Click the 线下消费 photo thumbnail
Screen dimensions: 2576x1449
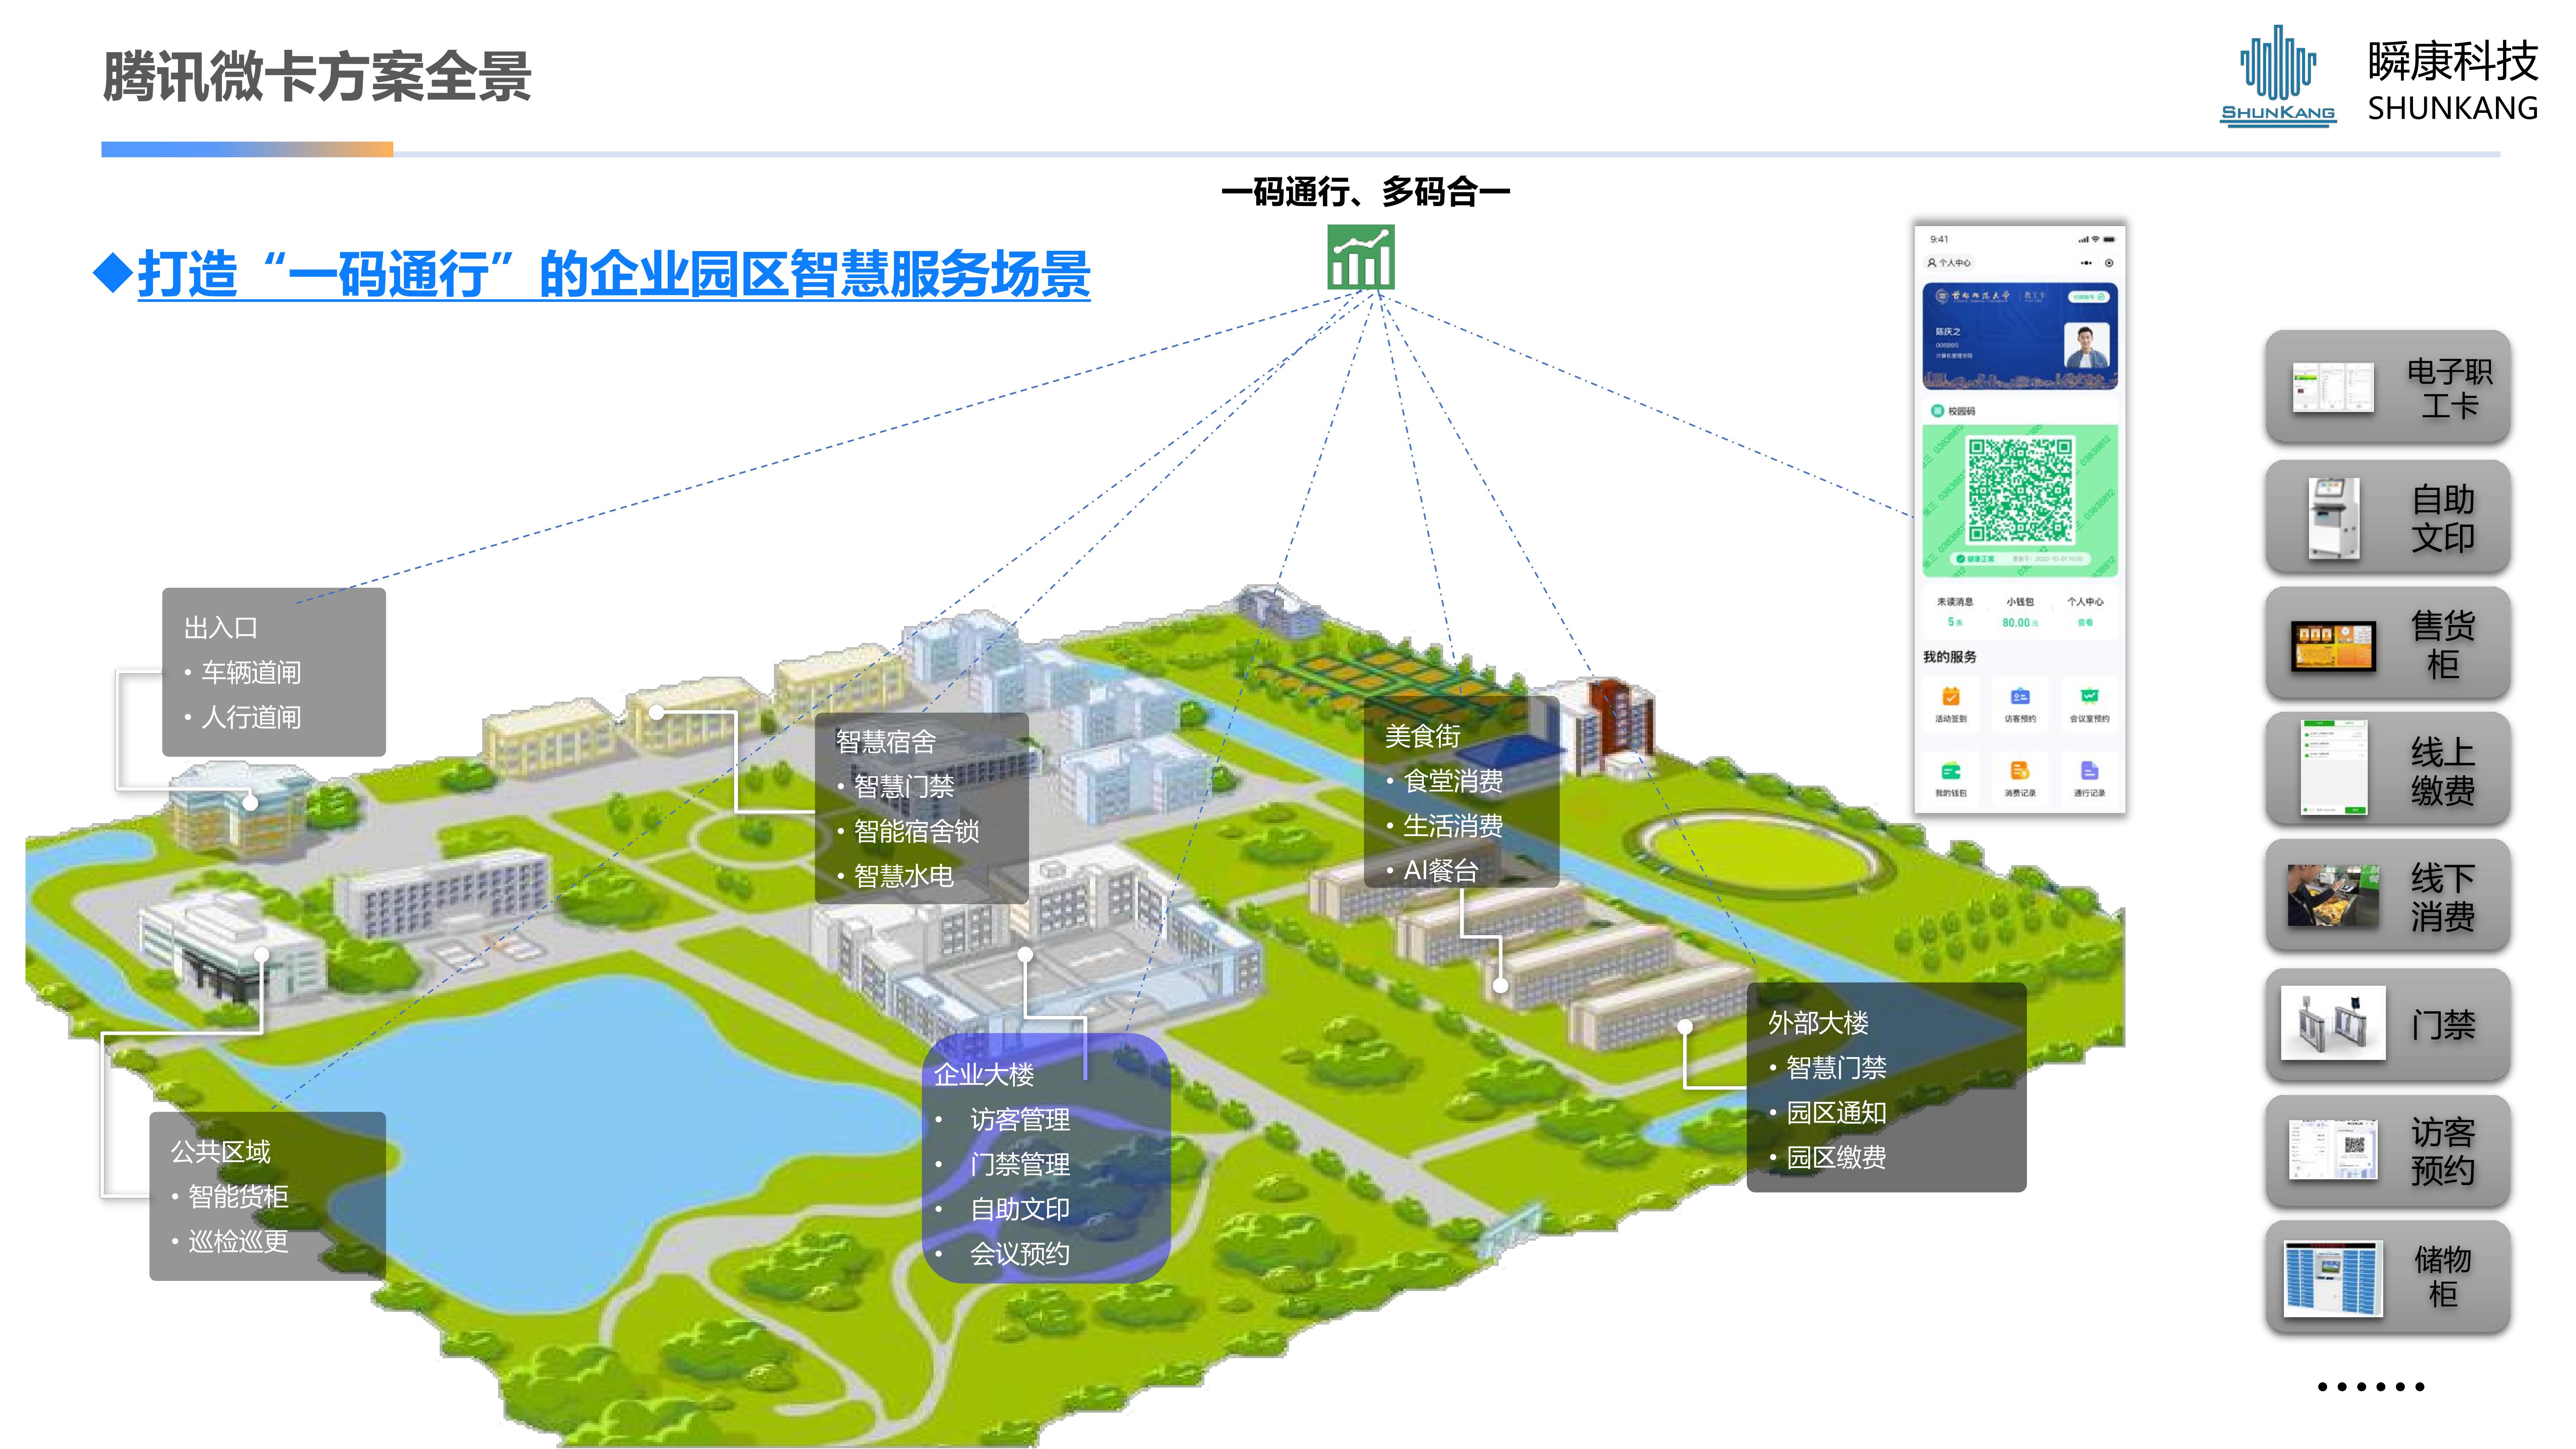tap(2333, 895)
